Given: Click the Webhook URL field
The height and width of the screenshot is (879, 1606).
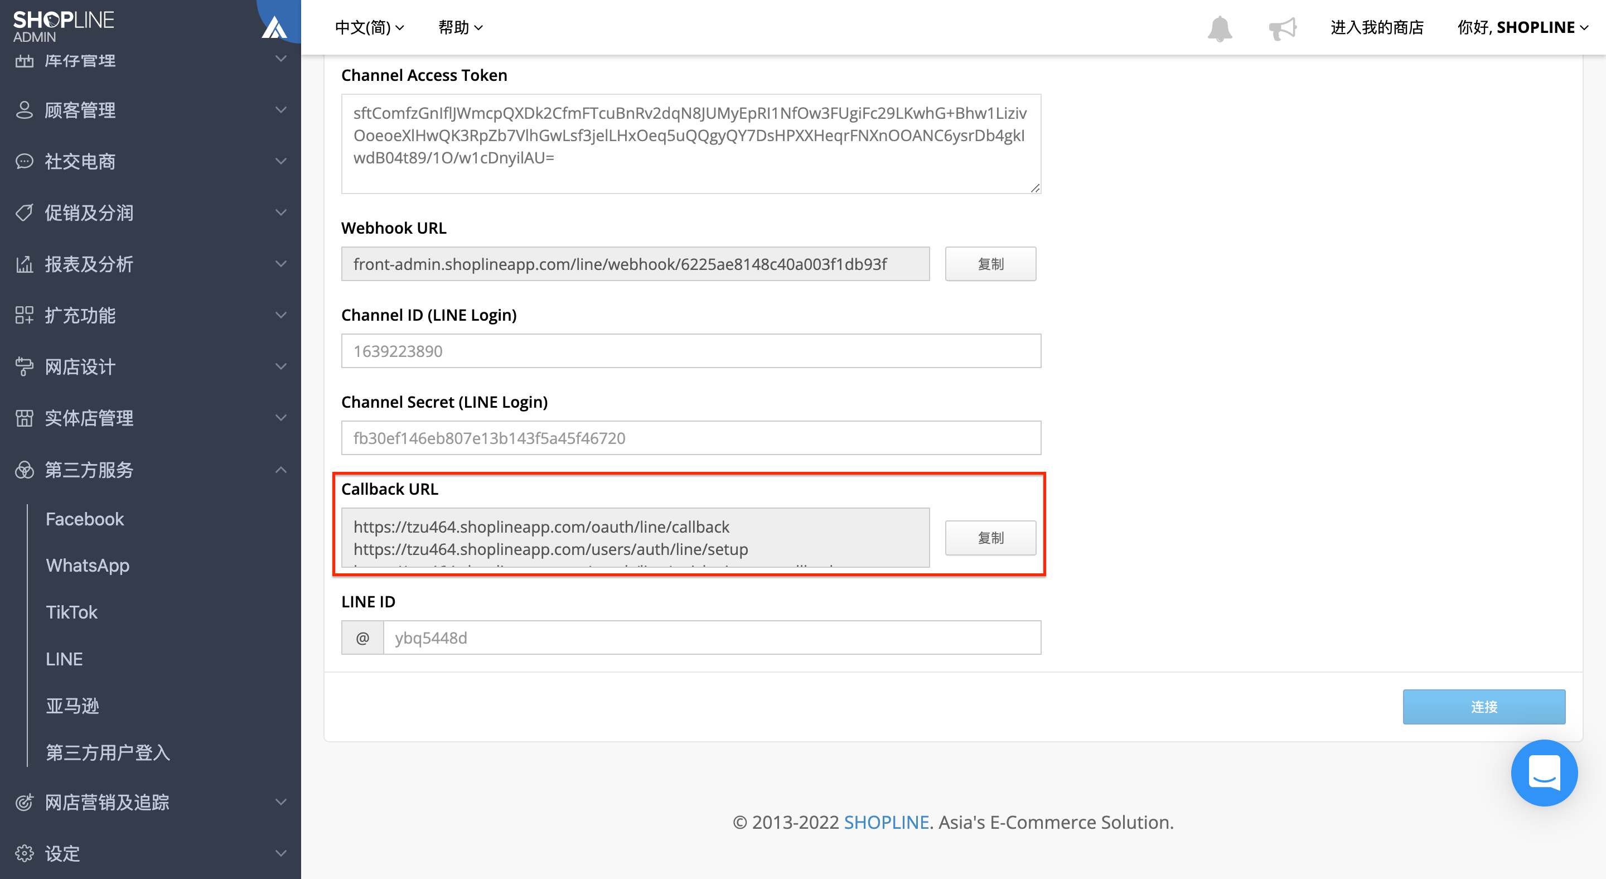Looking at the screenshot, I should coord(635,264).
